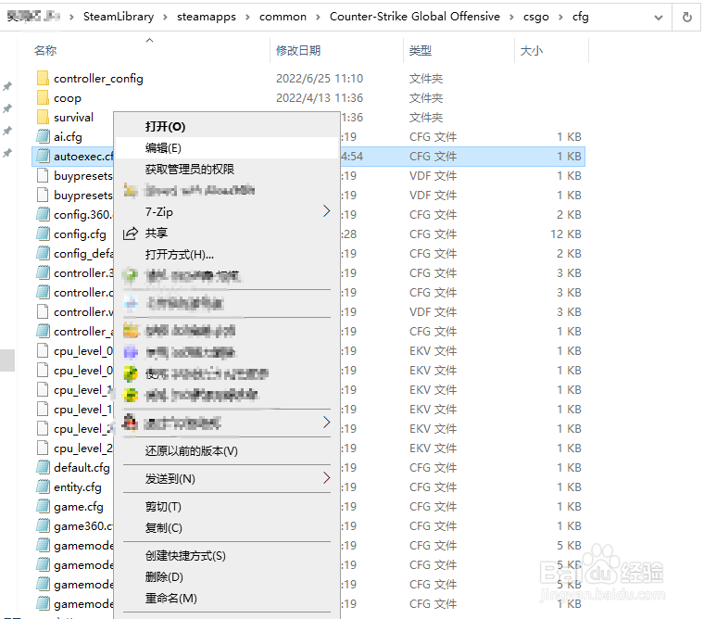Viewport: 704px width, 619px height.
Task: Select the game.cfg file name
Action: pos(79,507)
